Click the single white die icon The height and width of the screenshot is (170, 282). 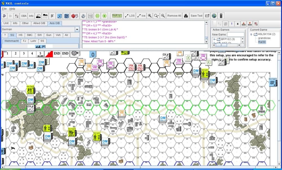click(83, 16)
